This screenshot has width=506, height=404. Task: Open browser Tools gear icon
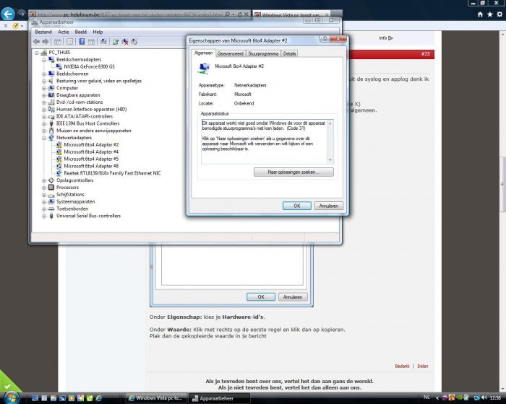coord(499,14)
